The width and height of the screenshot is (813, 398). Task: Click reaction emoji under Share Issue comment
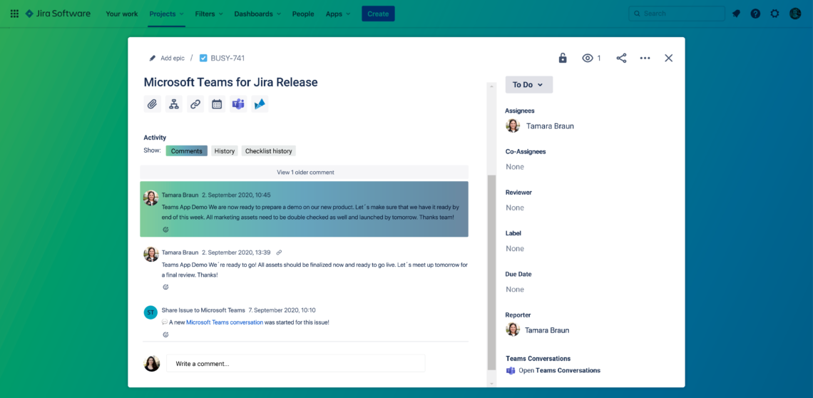166,335
